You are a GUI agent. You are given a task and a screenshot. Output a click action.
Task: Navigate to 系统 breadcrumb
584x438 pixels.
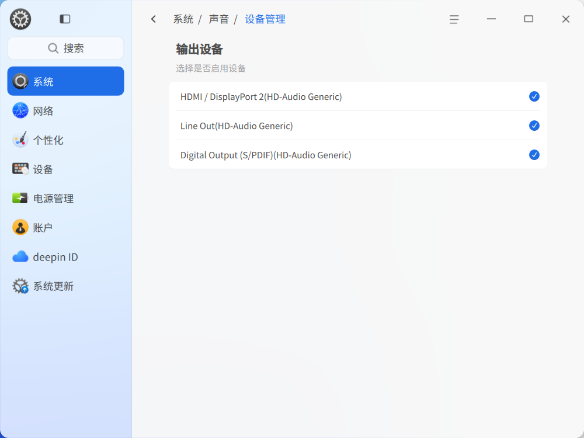point(183,19)
